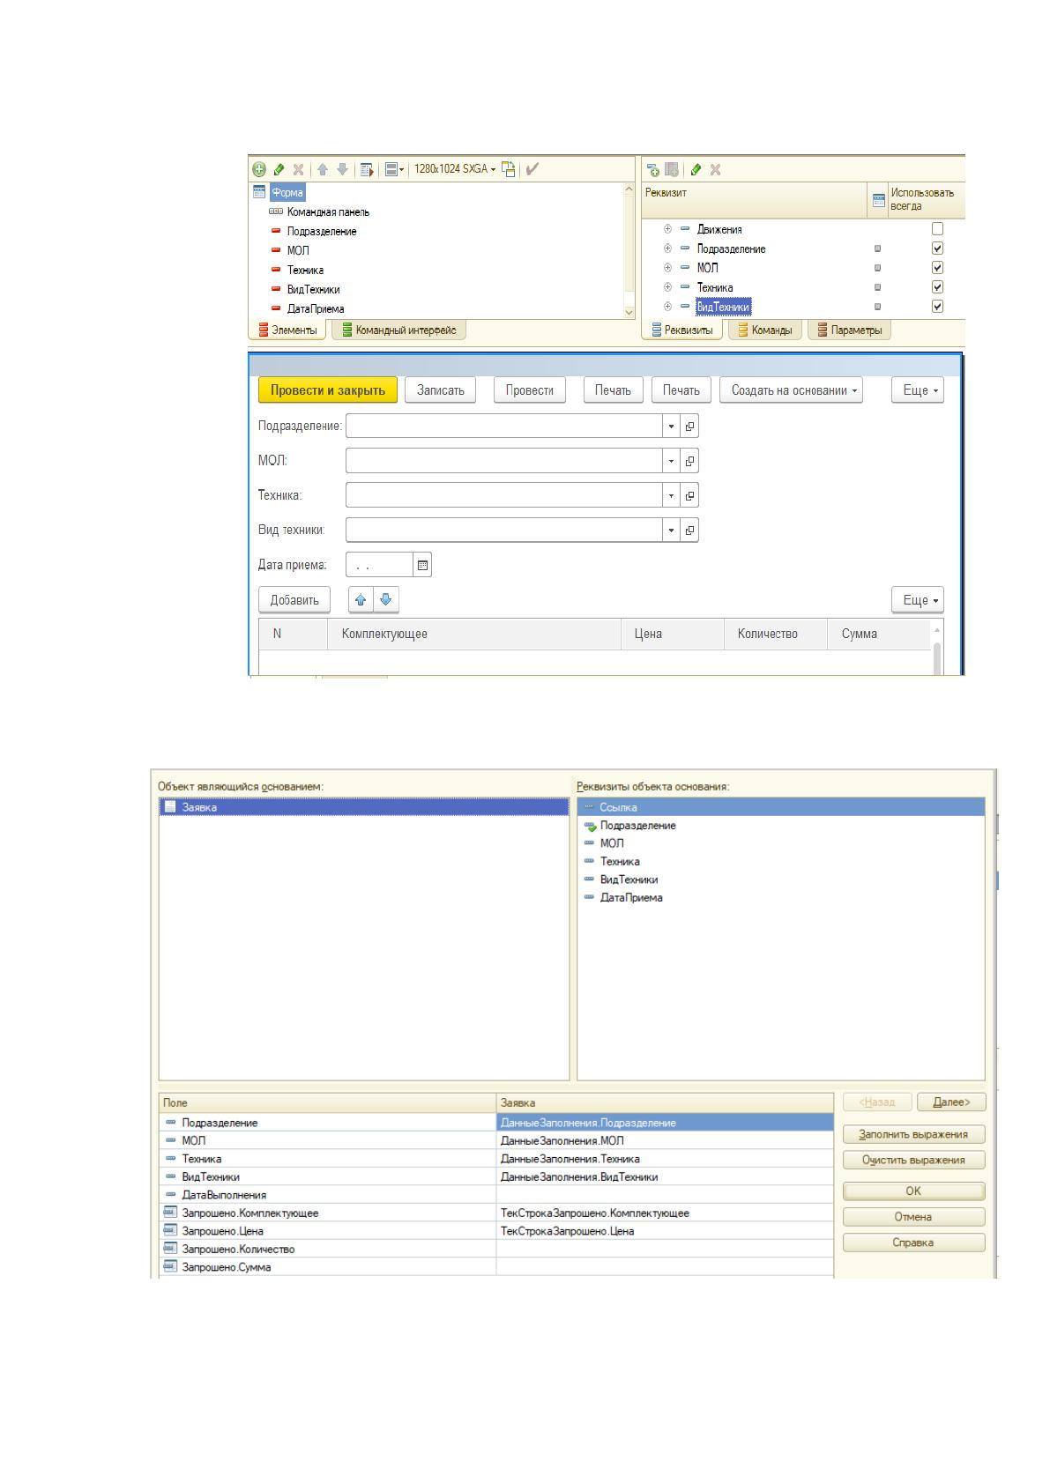Click add attribute icon in attributes toolbar
This screenshot has width=1050, height=1484.
[x=653, y=169]
